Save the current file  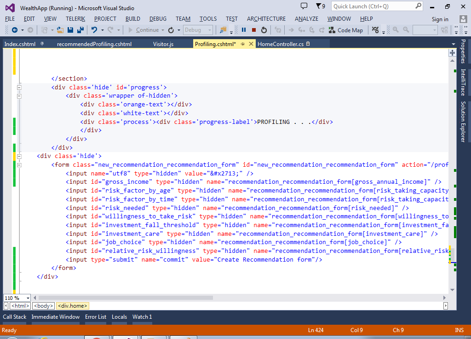tap(70, 30)
